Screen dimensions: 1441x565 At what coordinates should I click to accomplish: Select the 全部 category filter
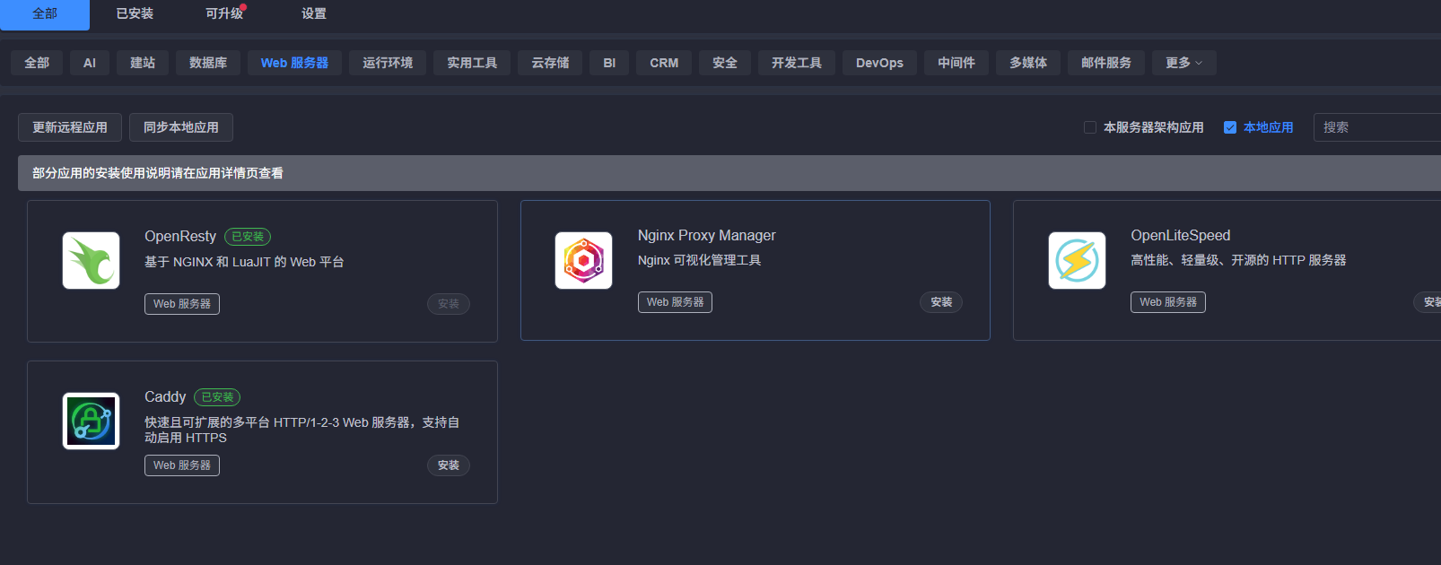[37, 63]
